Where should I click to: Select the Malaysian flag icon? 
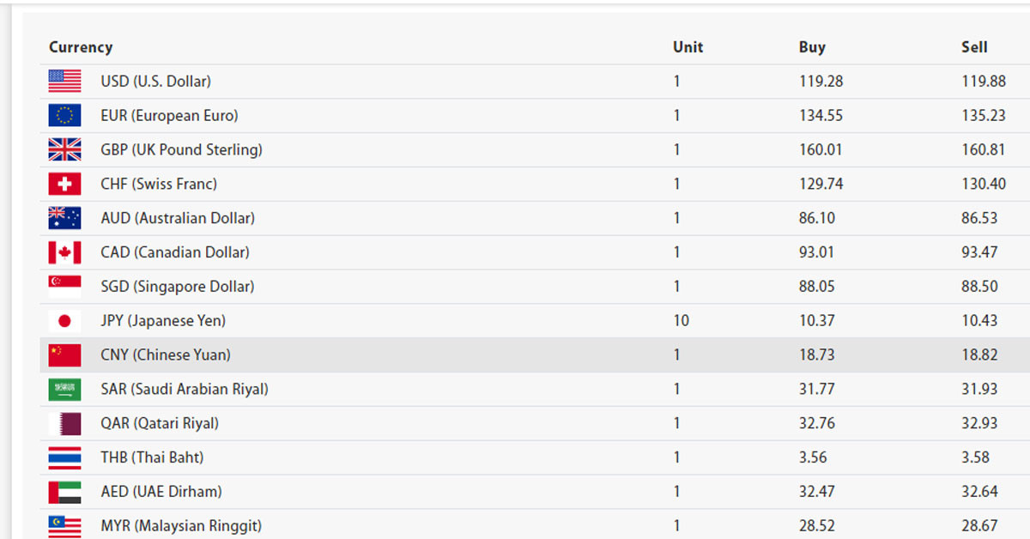[x=64, y=525]
